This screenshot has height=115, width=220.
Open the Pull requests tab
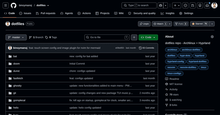46,13
